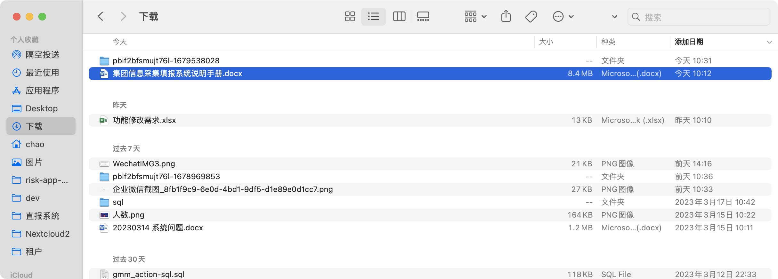The image size is (778, 279).
Task: Sort by 大小 column header
Action: click(546, 42)
